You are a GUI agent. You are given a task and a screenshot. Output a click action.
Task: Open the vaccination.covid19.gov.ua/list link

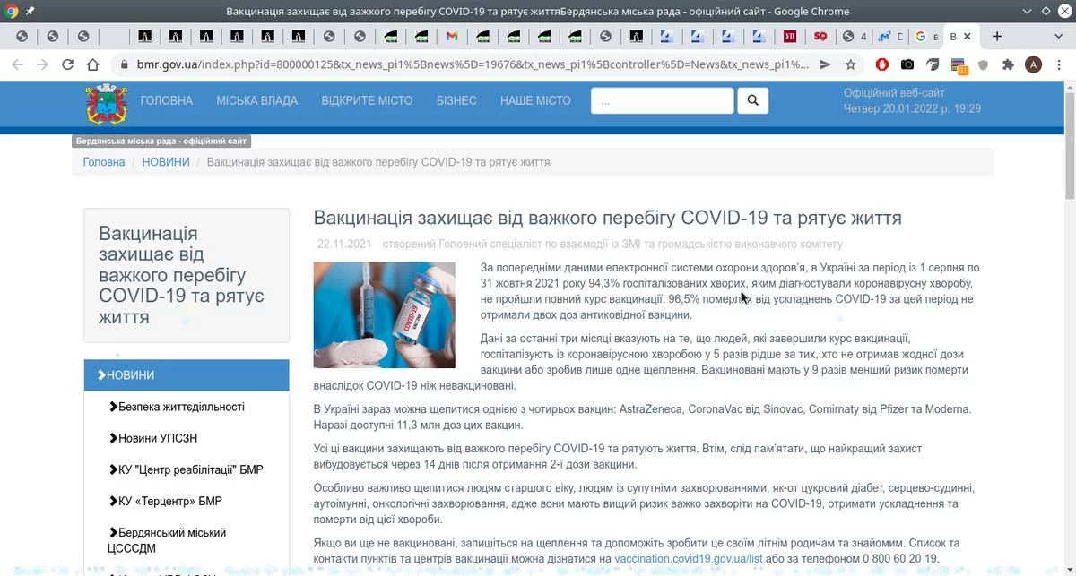pyautogui.click(x=688, y=559)
